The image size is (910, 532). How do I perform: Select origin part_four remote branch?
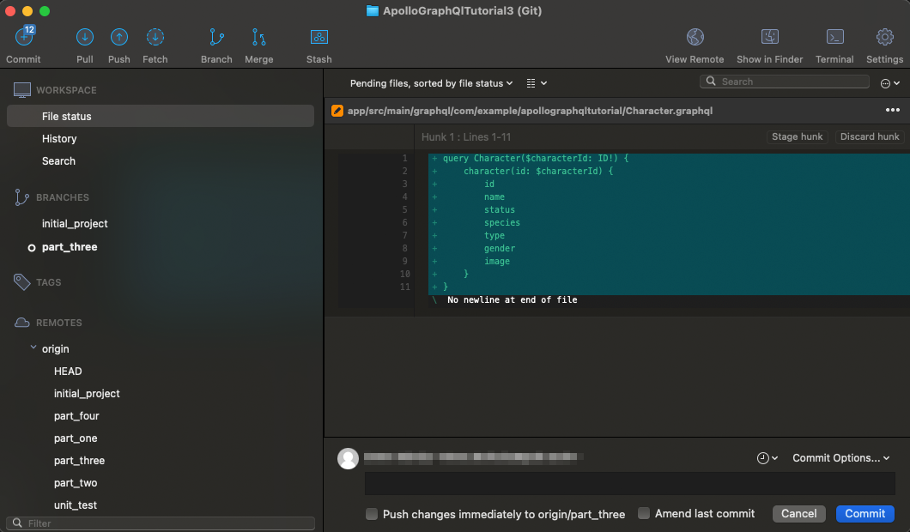[x=76, y=416]
